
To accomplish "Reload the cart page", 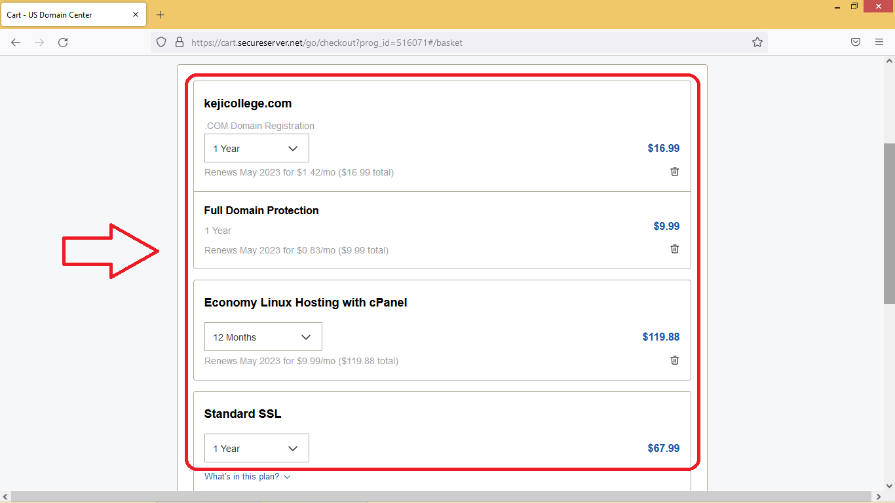I will click(63, 43).
